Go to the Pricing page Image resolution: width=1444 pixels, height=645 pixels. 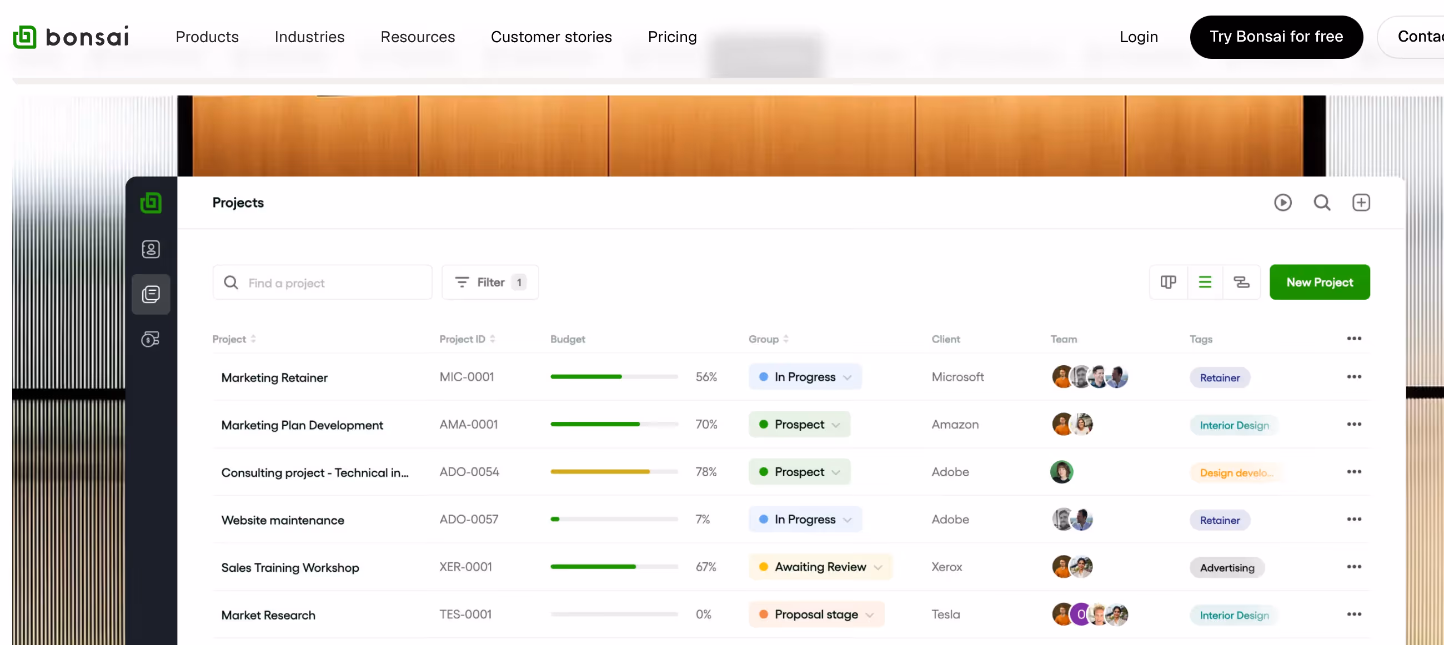[x=672, y=37]
